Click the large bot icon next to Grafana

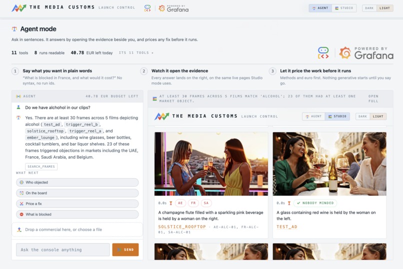[323, 53]
